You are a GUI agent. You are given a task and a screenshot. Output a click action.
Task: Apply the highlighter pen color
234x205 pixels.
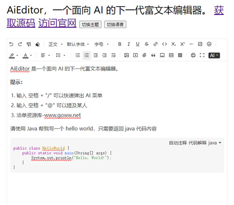click(x=12, y=55)
